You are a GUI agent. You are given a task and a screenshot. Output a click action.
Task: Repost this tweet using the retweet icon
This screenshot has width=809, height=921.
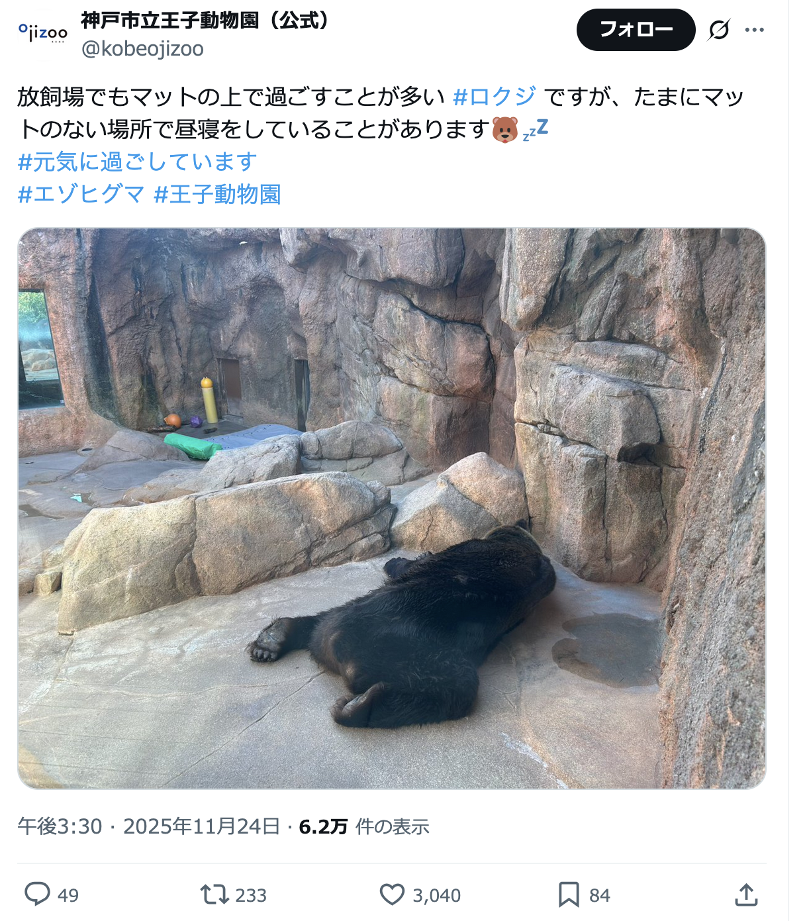pyautogui.click(x=214, y=895)
